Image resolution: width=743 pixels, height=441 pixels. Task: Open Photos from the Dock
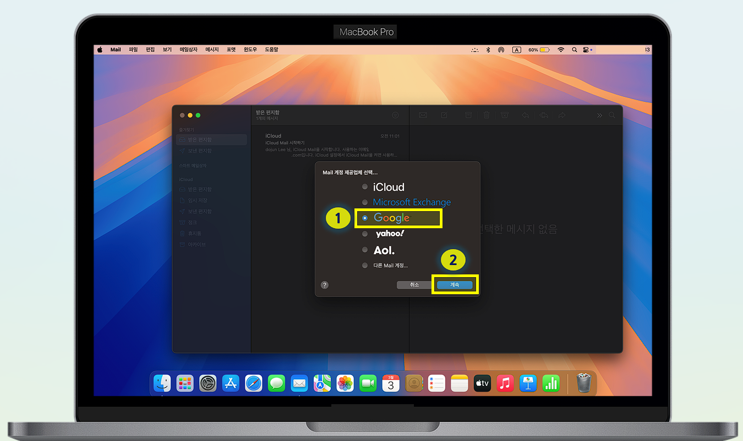coord(345,383)
